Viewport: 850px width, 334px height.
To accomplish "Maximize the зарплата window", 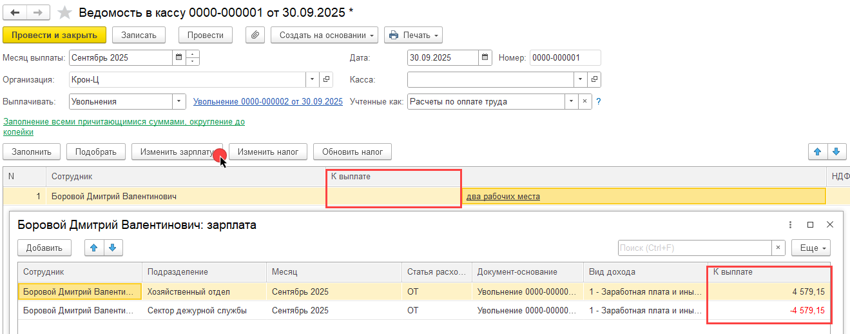I will tap(810, 225).
